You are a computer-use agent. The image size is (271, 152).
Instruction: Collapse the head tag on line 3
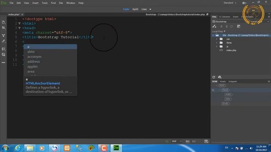click(x=19, y=28)
